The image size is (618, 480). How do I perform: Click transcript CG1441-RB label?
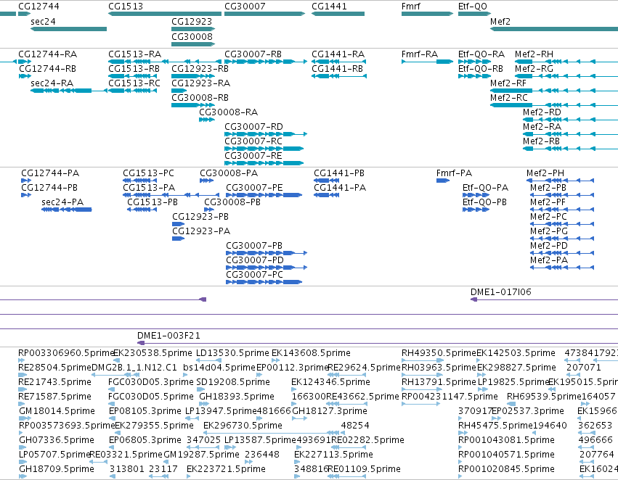pyautogui.click(x=338, y=68)
